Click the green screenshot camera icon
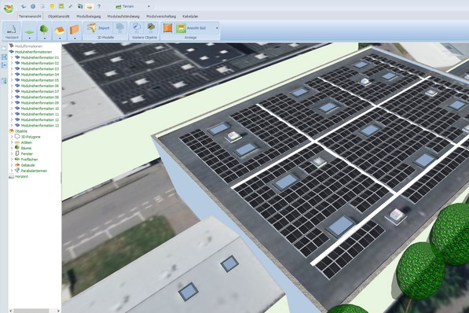Viewport: 469px width, 313px height. [x=80, y=6]
